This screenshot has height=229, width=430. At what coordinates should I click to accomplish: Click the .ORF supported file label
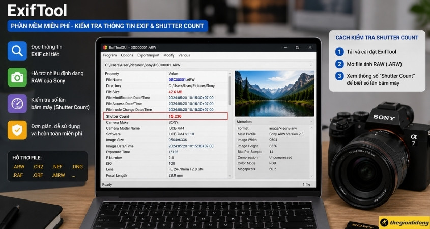coord(38,175)
